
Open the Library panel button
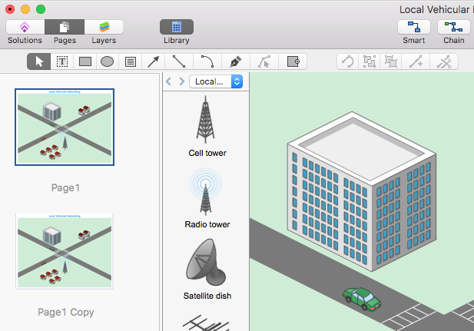(176, 28)
